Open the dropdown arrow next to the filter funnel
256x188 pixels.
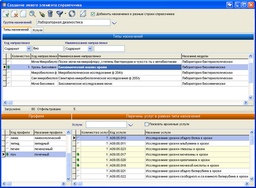pyautogui.click(x=65, y=14)
